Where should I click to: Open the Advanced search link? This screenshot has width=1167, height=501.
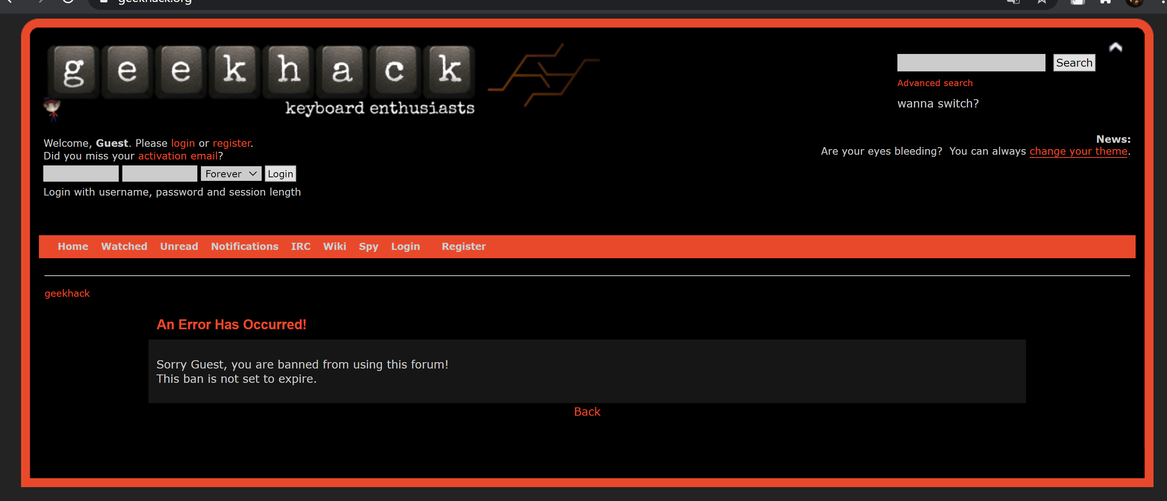tap(935, 83)
